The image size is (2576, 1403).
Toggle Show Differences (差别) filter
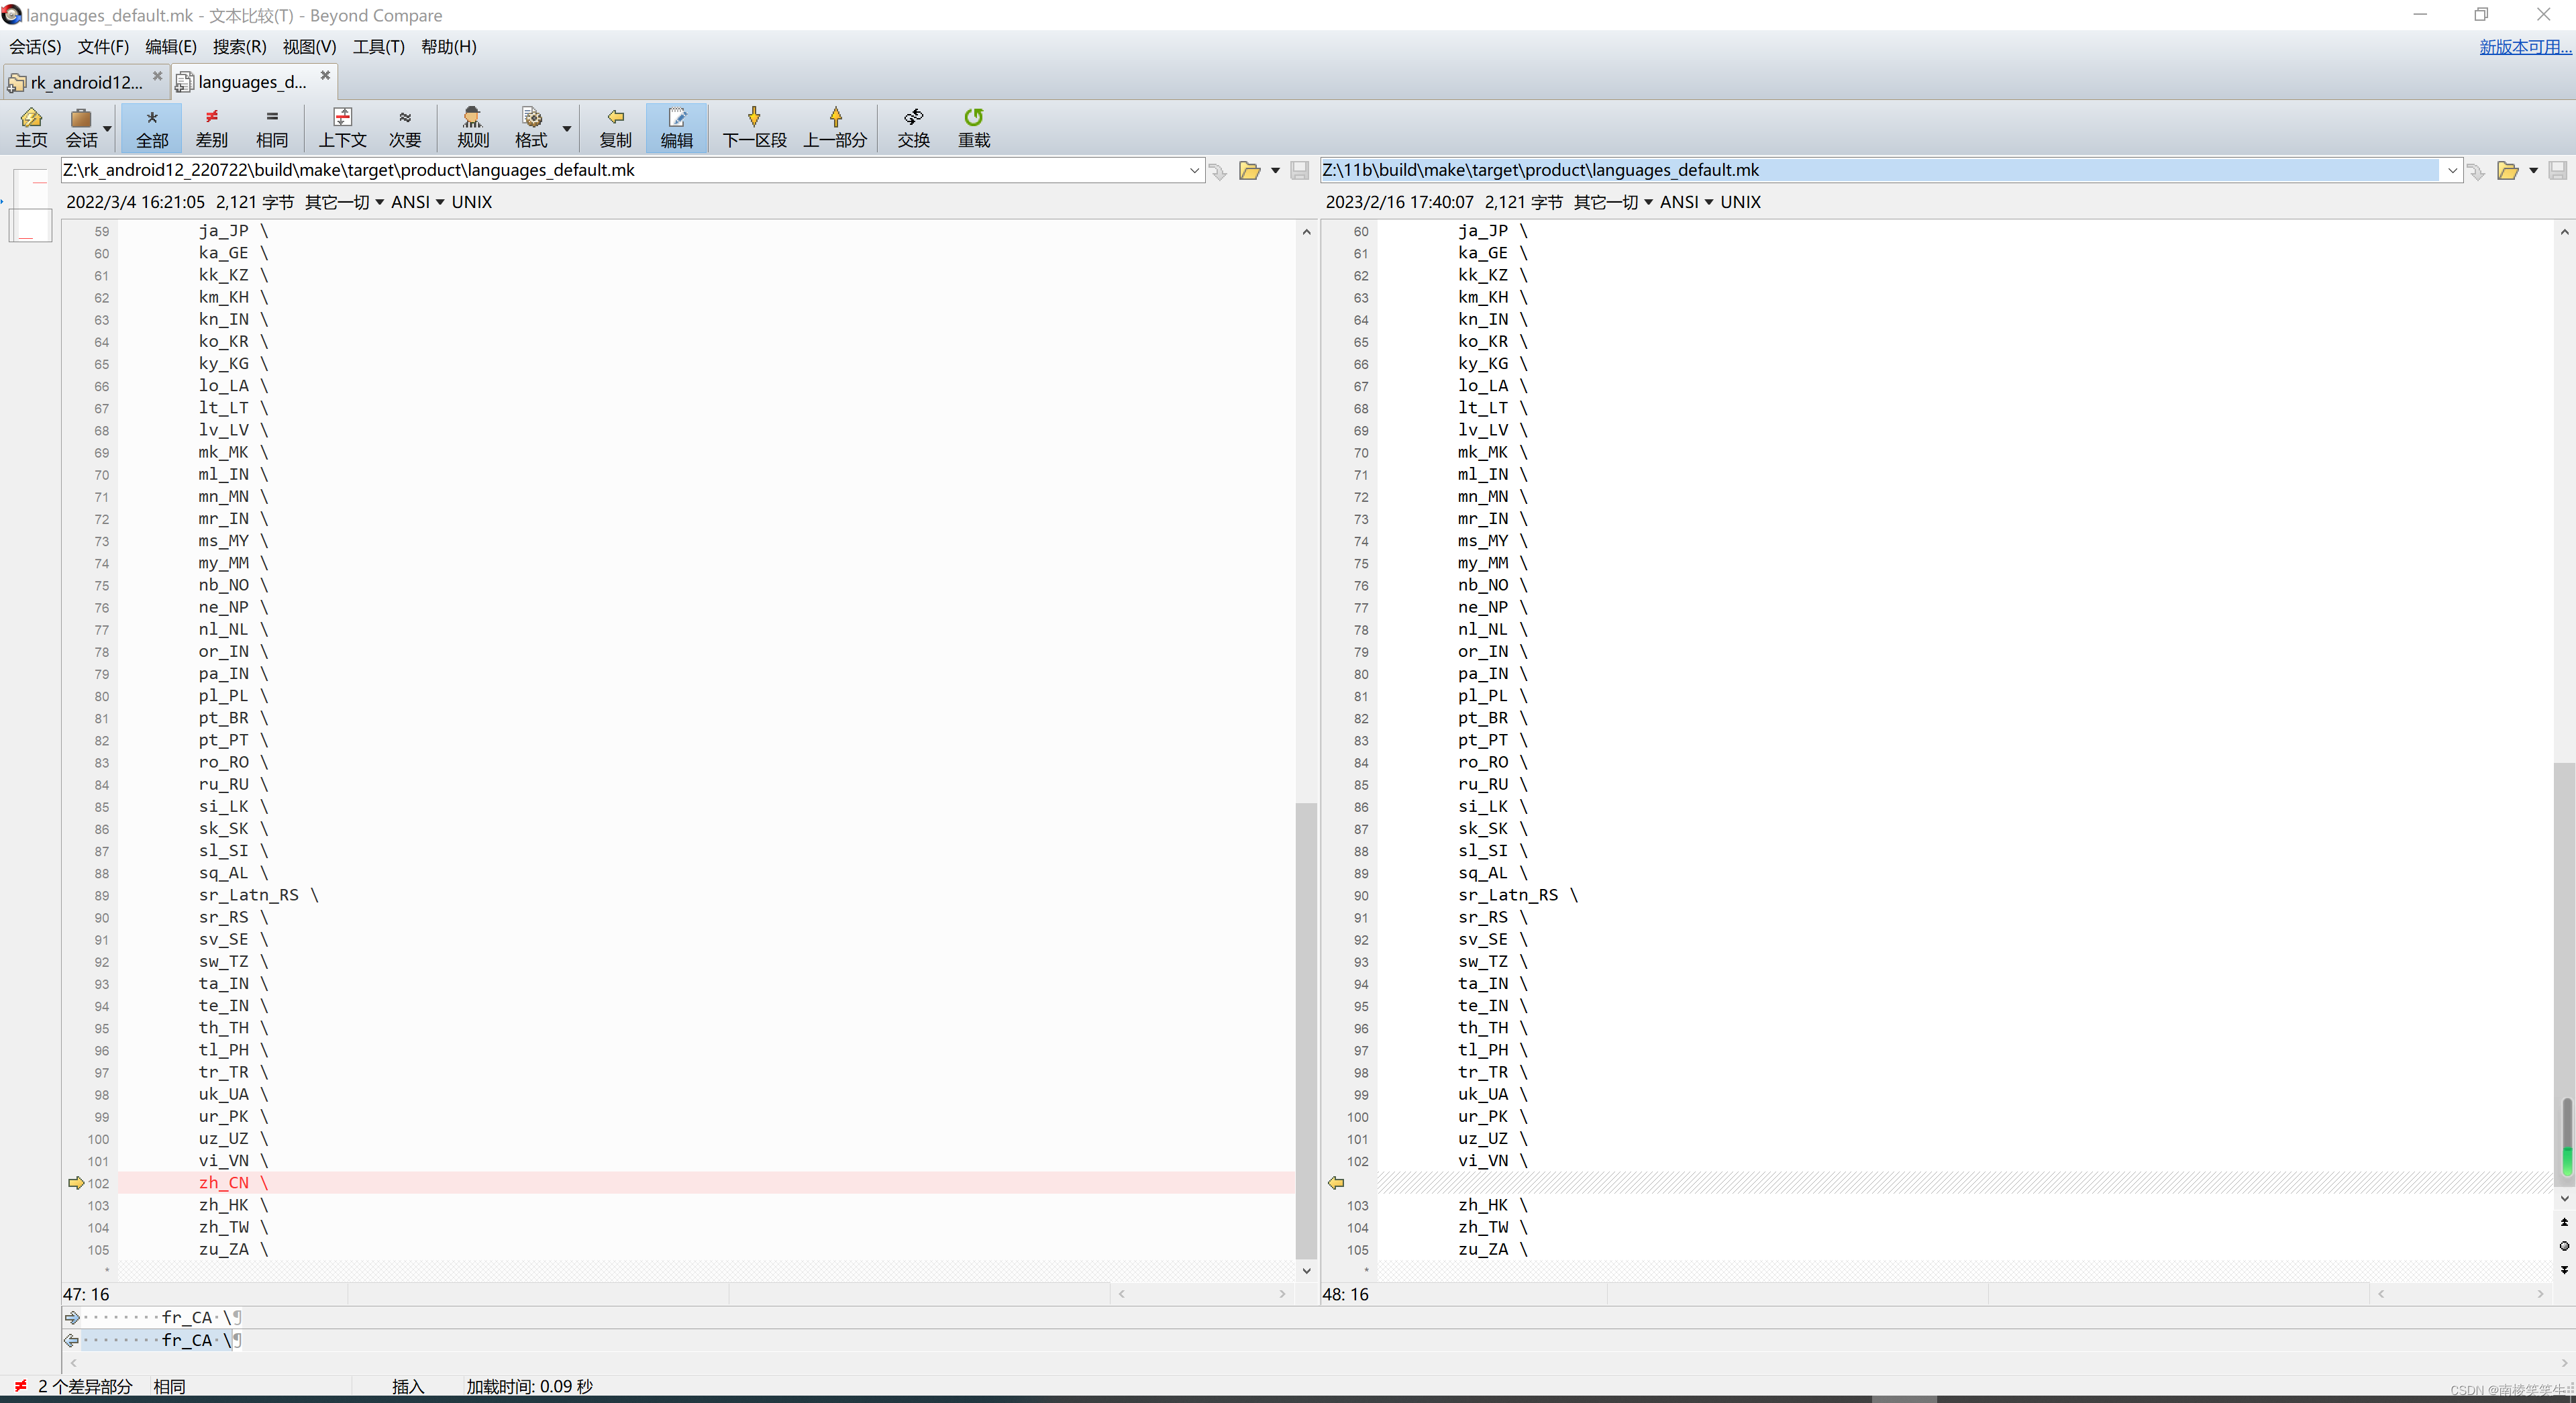pyautogui.click(x=211, y=127)
